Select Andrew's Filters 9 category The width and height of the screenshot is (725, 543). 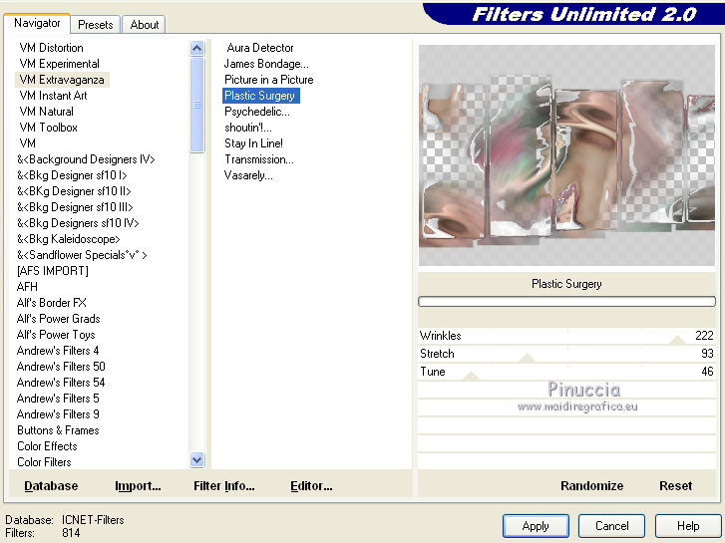(x=57, y=414)
